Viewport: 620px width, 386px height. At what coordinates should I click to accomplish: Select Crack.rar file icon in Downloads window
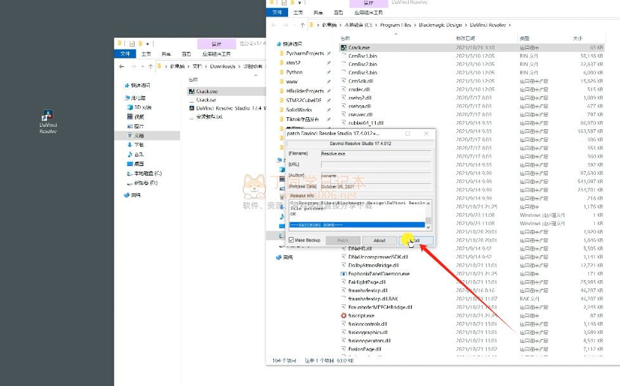[x=192, y=100]
